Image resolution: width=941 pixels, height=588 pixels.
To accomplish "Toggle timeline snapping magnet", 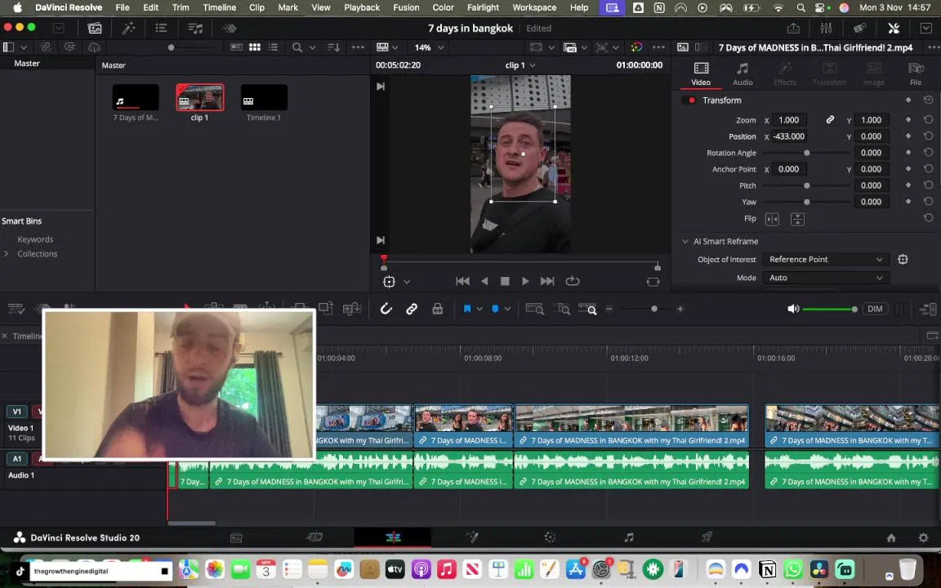I will pos(386,309).
